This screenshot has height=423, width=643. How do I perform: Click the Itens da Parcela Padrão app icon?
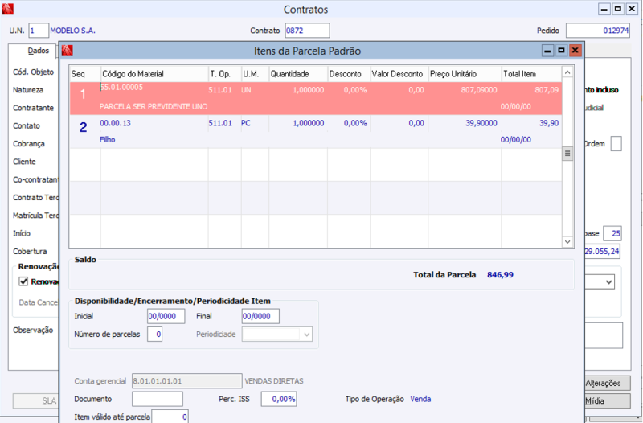[68, 51]
